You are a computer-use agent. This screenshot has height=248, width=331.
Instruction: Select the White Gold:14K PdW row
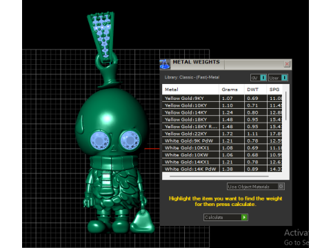pos(222,169)
